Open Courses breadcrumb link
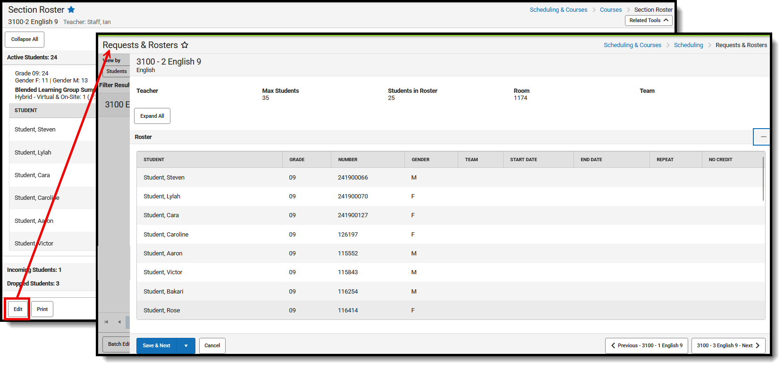This screenshot has height=368, width=784. (611, 9)
